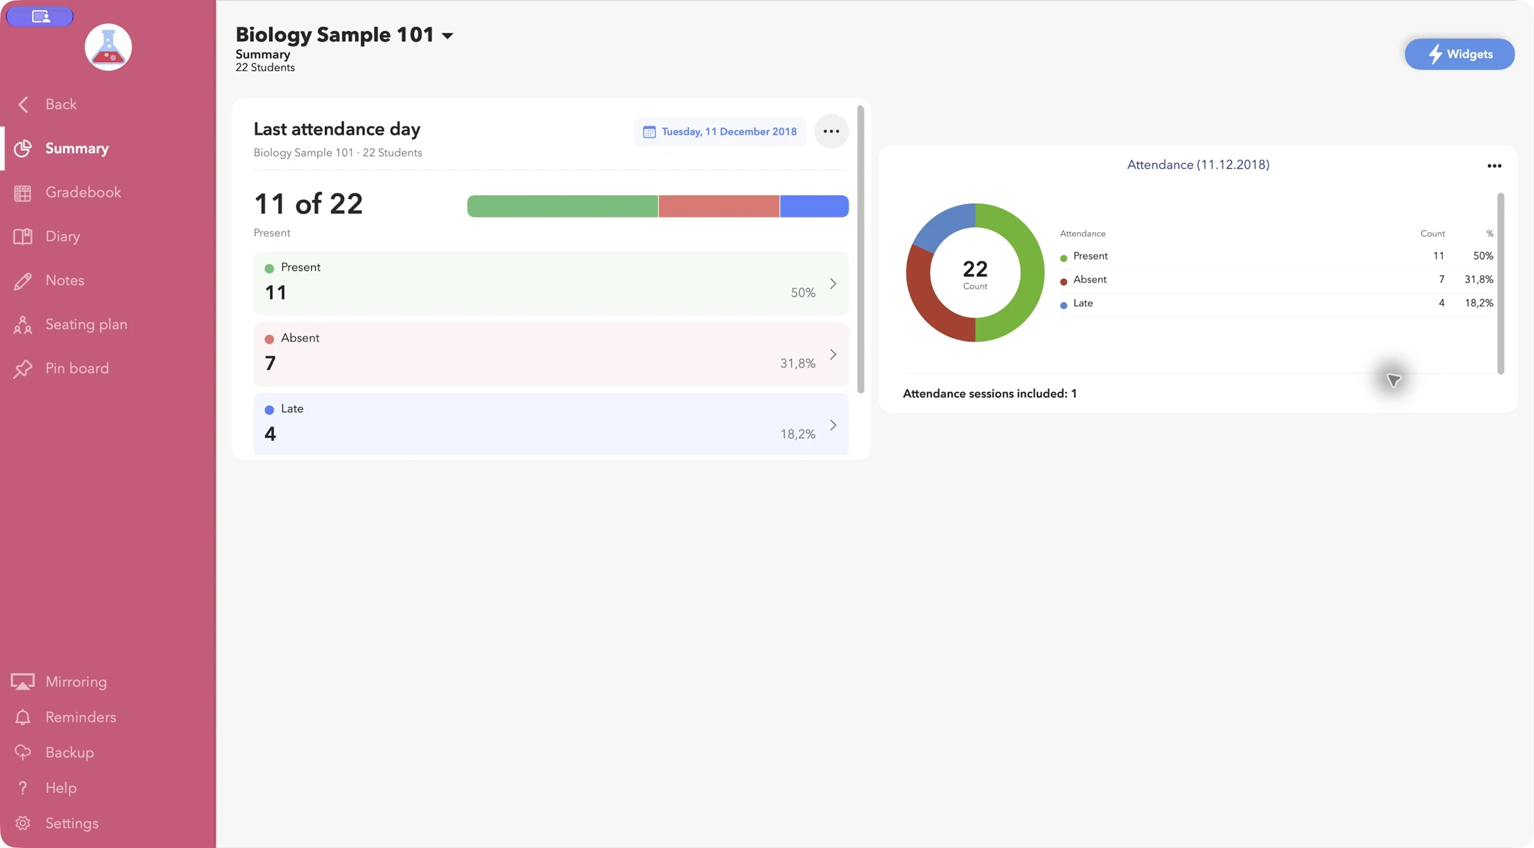Open the Widgets button
Viewport: 1534px width, 848px height.
point(1459,54)
